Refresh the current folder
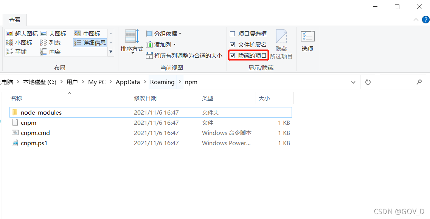Image resolution: width=430 pixels, height=219 pixels. [368, 82]
